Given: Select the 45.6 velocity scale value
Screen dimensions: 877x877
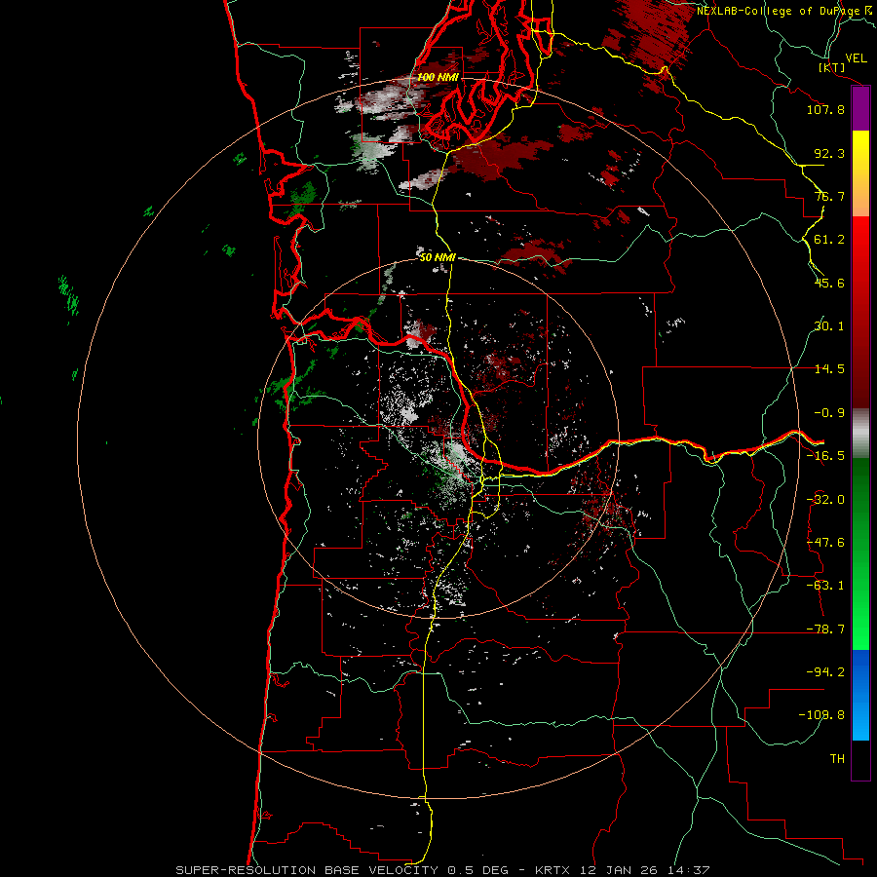Looking at the screenshot, I should [829, 283].
